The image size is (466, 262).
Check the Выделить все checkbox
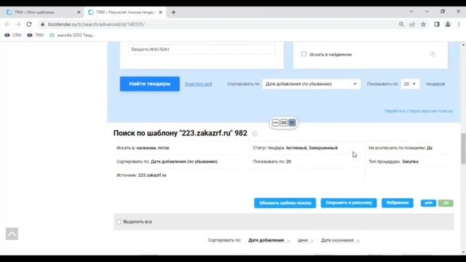coord(119,222)
